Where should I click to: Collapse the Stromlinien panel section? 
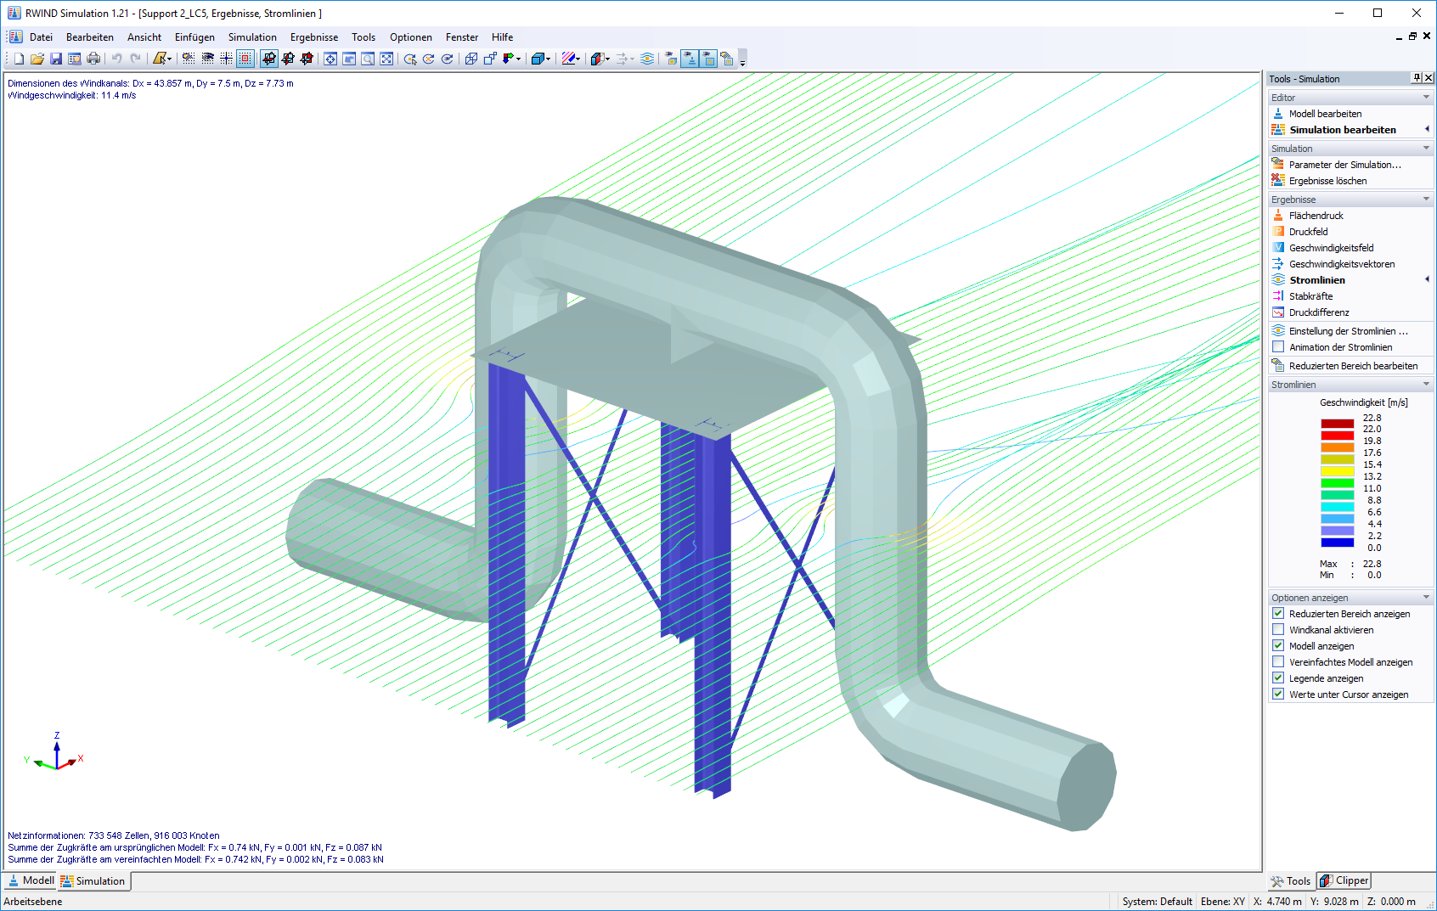[x=1426, y=384]
